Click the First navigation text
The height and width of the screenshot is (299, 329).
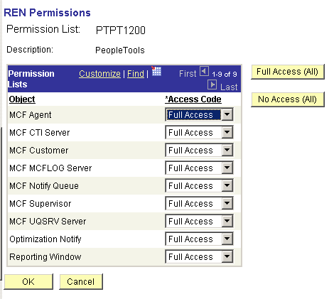pos(188,74)
